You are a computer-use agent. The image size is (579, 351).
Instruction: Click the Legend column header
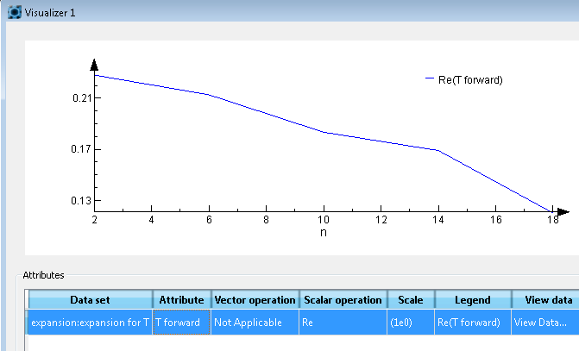[x=473, y=300]
